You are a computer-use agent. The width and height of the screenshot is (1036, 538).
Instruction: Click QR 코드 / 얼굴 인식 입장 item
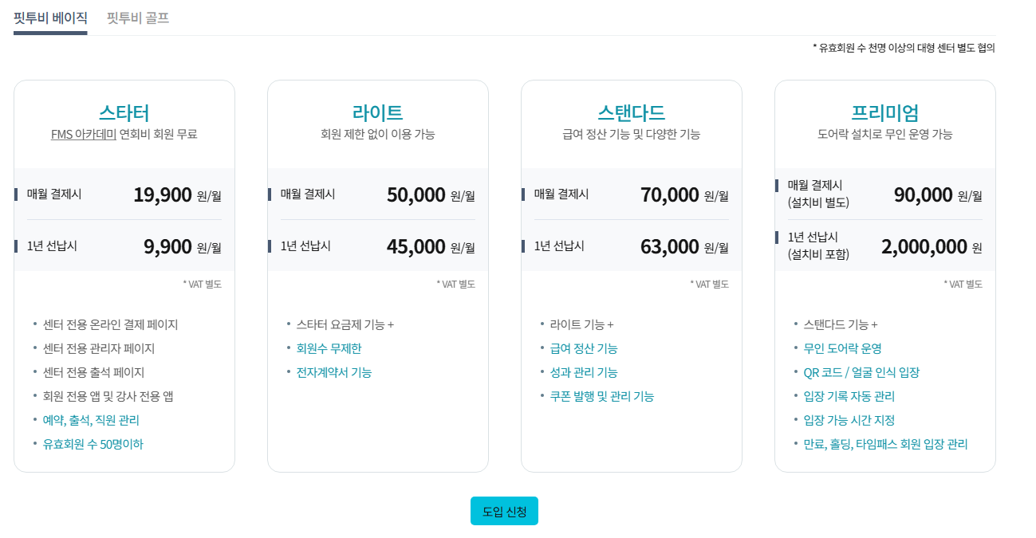862,372
